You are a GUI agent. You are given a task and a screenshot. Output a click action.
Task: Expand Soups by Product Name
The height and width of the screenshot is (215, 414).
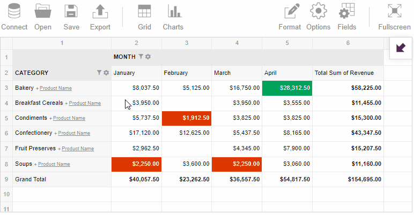[54, 164]
